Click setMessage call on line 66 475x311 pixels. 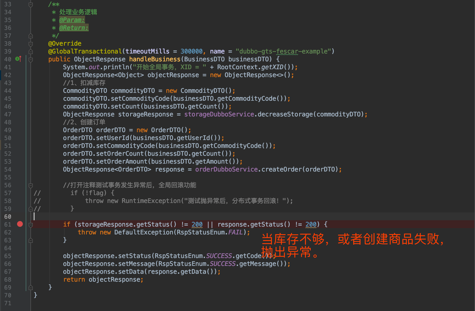coord(136,264)
